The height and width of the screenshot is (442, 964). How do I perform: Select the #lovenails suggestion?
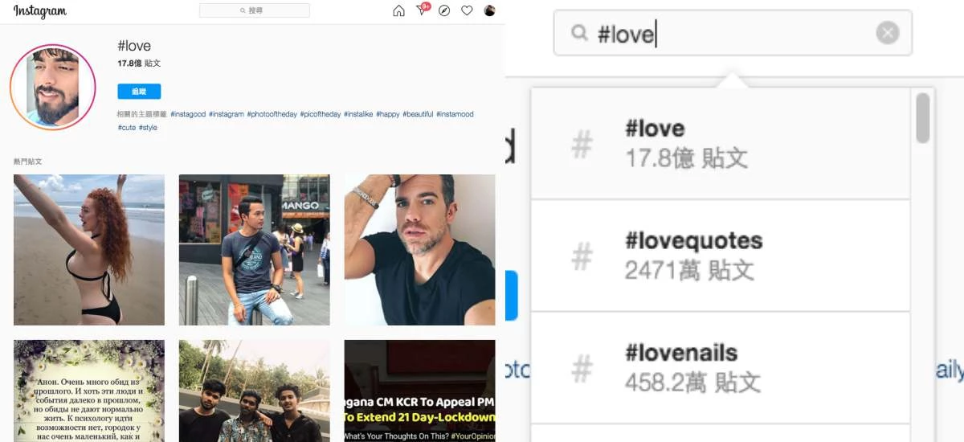pyautogui.click(x=721, y=367)
